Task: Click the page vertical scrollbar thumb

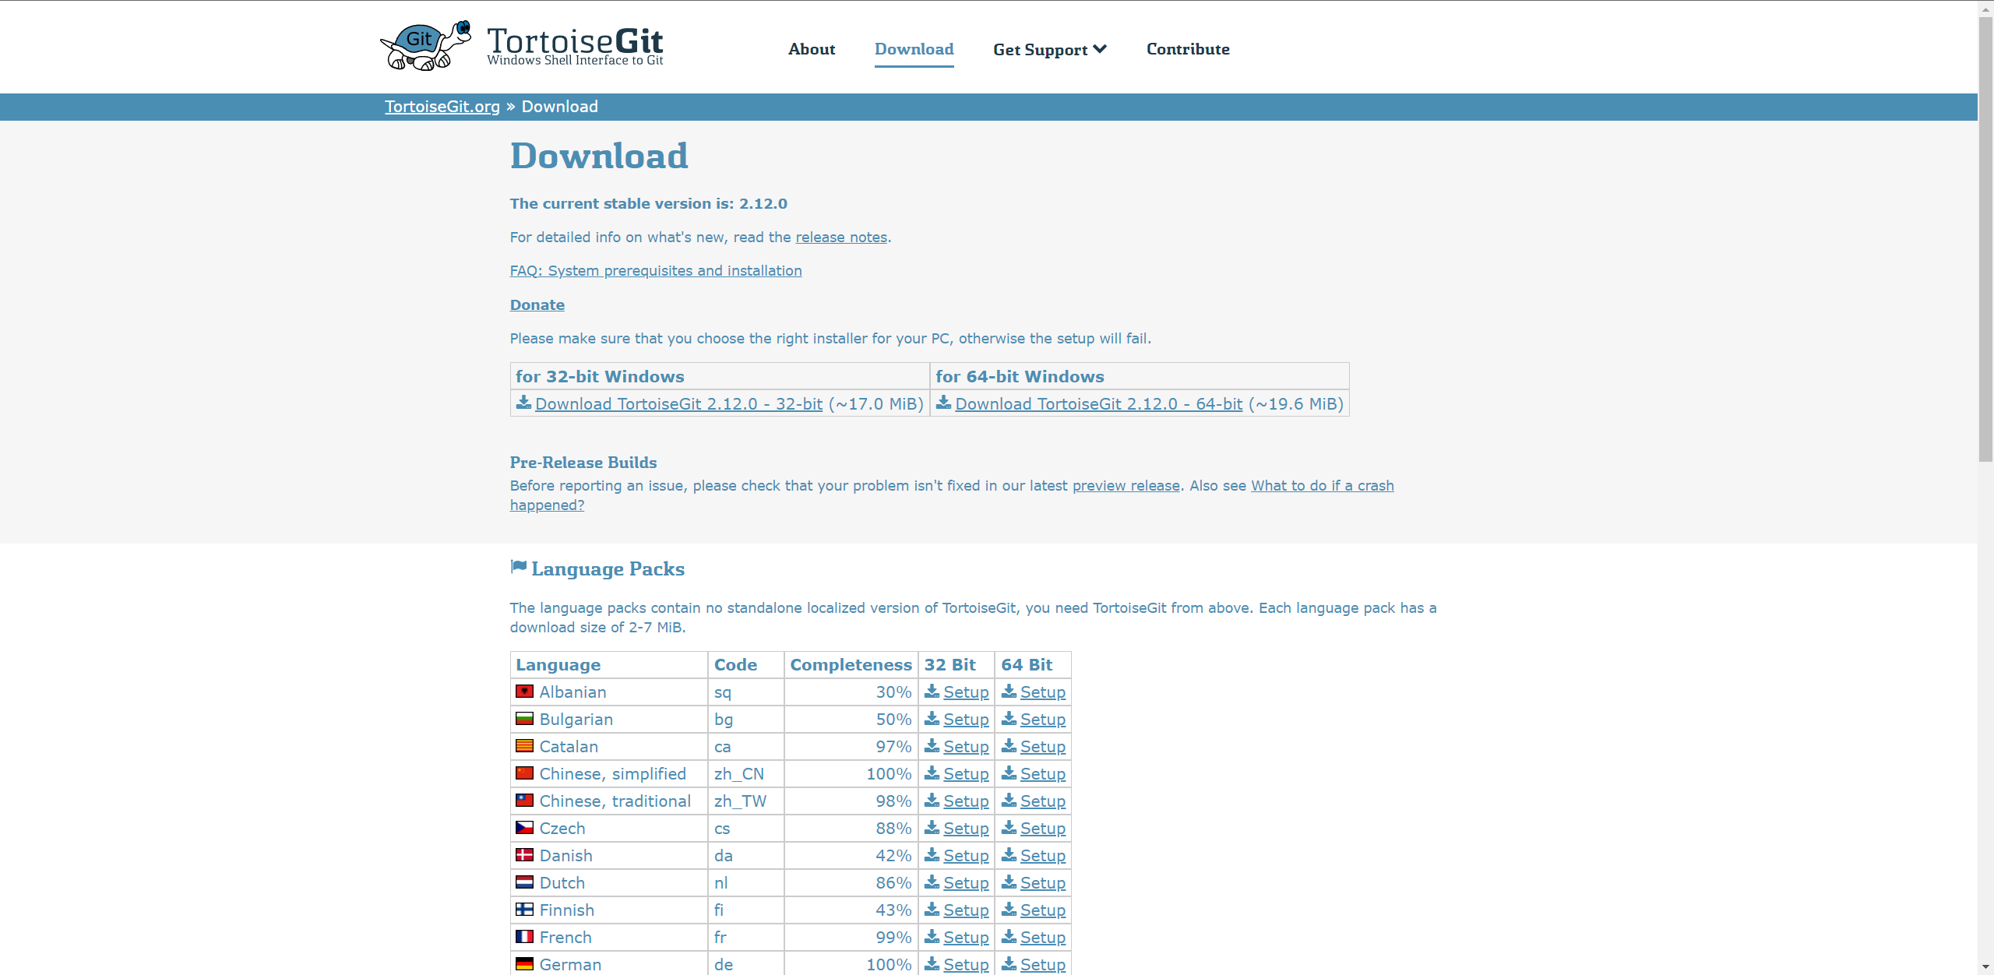Action: point(1985,238)
